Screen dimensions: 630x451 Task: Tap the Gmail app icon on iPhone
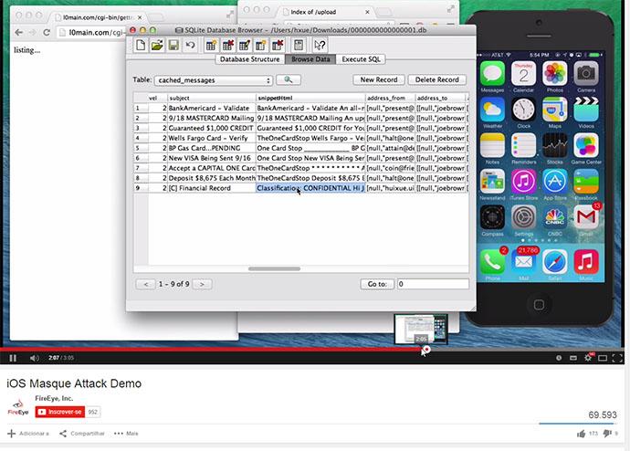pos(586,217)
